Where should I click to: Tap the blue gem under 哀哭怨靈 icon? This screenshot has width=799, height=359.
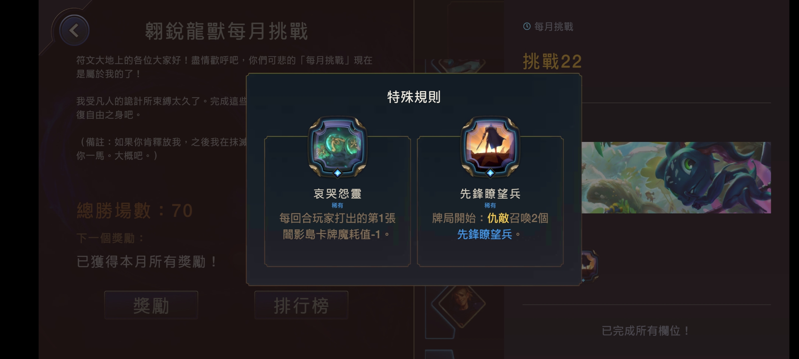(337, 173)
